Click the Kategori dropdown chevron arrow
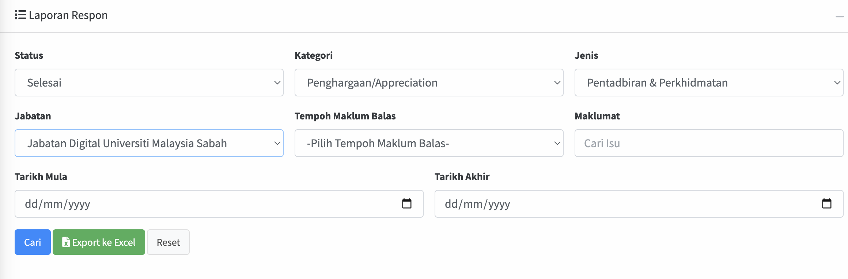This screenshot has width=848, height=279. (557, 83)
